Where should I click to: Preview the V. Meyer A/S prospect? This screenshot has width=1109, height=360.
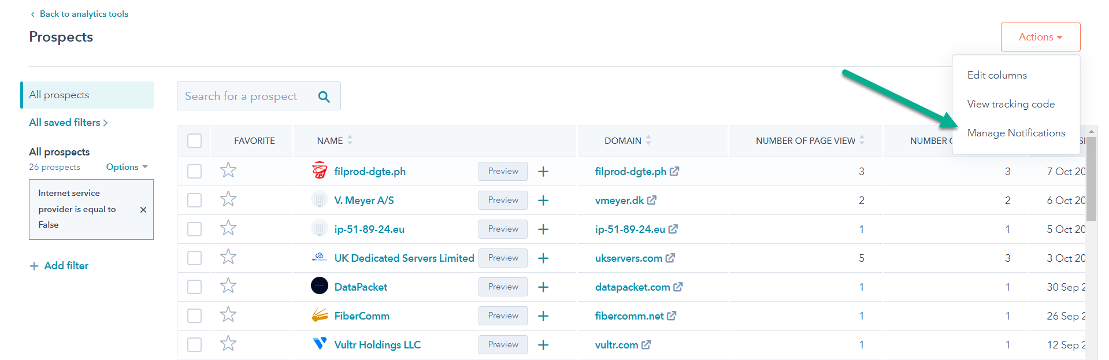coord(503,200)
